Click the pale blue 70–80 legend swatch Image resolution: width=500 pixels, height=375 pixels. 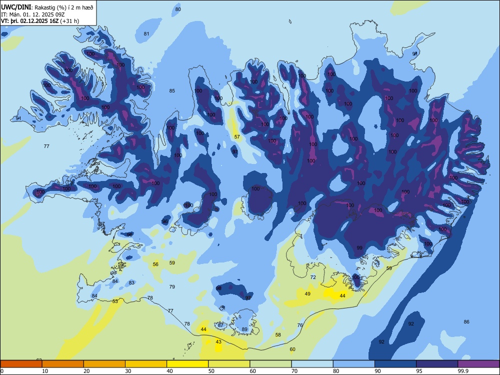312,364
